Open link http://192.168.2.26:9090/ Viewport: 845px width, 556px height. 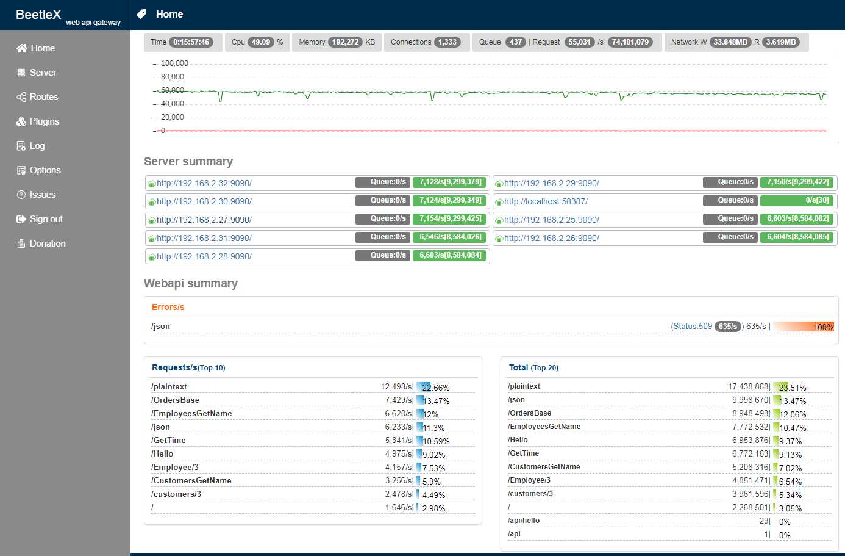click(x=551, y=238)
